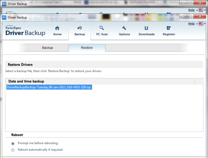Viewport: 208px width, 158px height.
Task: Expand the Help dropdown arrow in front window
Action: point(197,24)
